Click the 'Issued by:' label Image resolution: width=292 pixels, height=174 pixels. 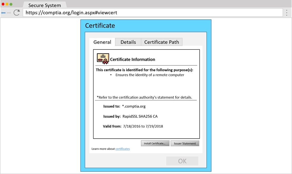point(112,116)
